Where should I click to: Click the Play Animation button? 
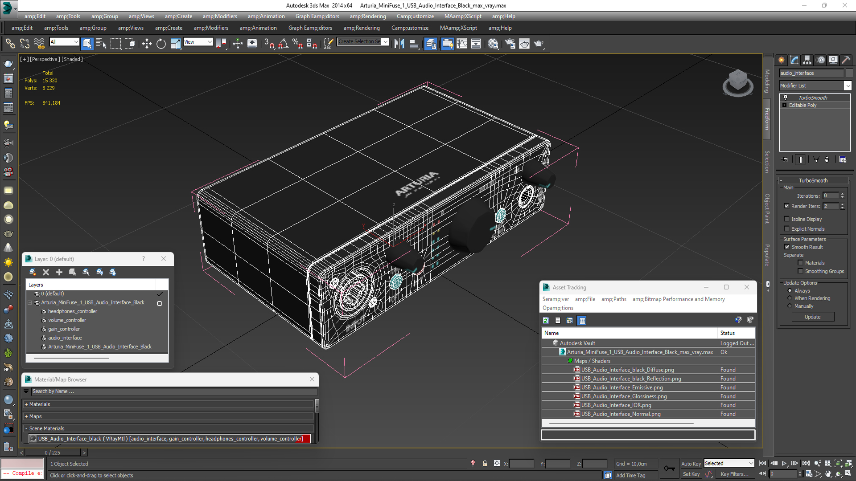point(784,464)
